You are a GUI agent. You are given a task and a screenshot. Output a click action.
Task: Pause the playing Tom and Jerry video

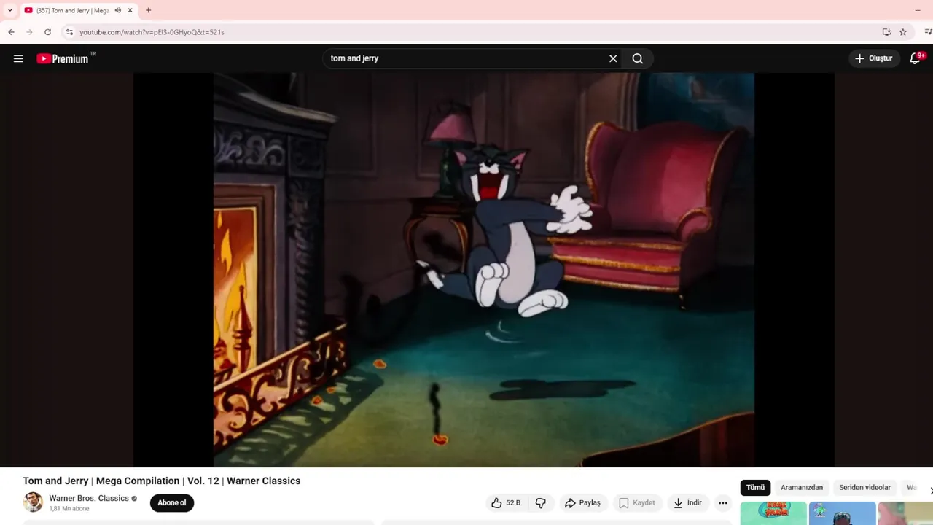[484, 270]
